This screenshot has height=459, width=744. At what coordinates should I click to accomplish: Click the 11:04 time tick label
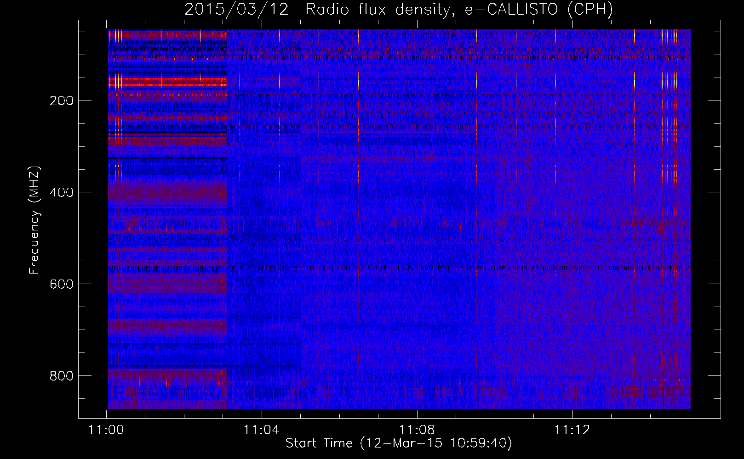pos(262,430)
